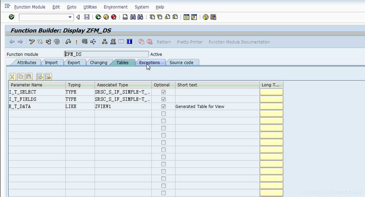365x197 pixels.
Task: Go to Next Page icon
Action: 167,17
